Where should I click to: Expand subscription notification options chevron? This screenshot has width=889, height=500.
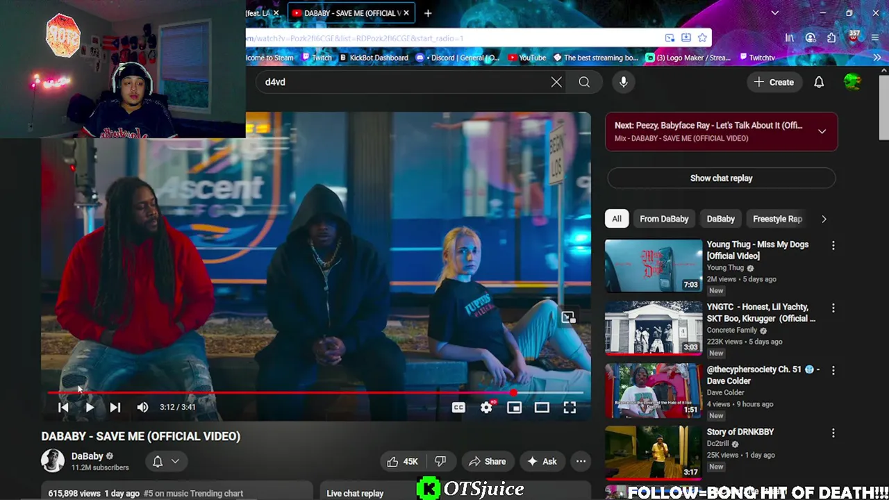click(175, 461)
